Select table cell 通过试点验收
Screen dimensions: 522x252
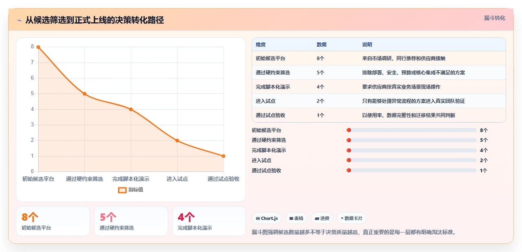(x=270, y=115)
